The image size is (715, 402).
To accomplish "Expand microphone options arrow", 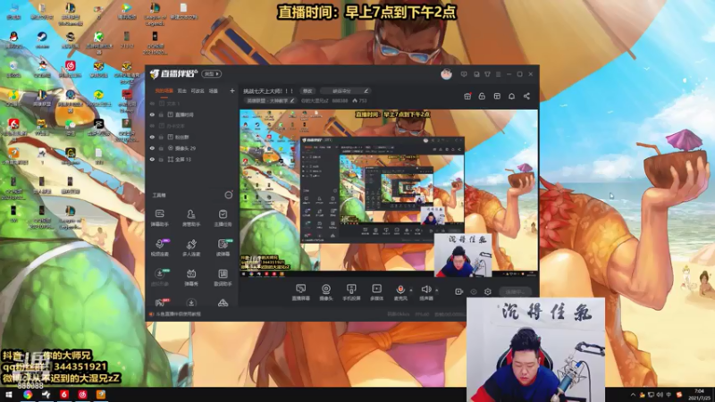I will [411, 289].
